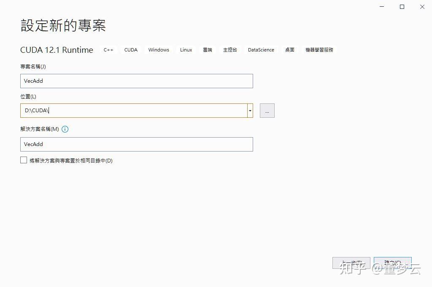Select the 主控台 tag
Viewport: 432px width, 287px height.
click(x=230, y=49)
